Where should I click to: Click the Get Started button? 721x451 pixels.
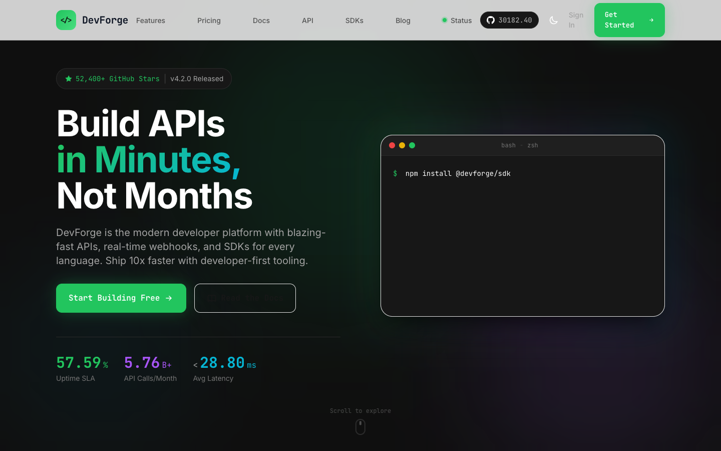[629, 20]
